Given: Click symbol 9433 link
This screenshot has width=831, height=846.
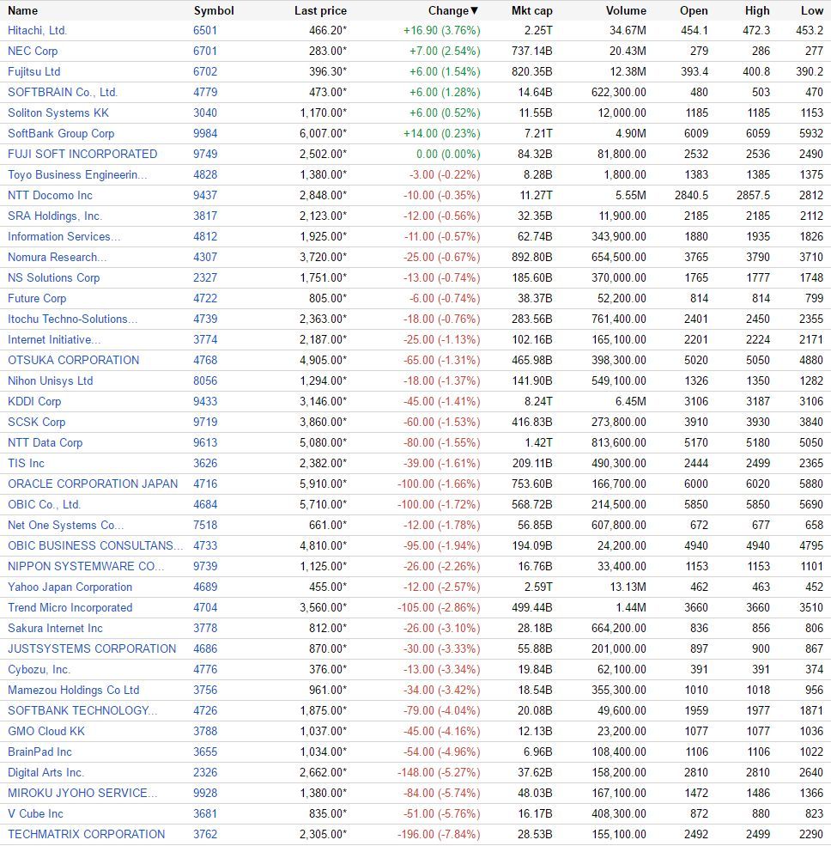Looking at the screenshot, I should (x=205, y=401).
